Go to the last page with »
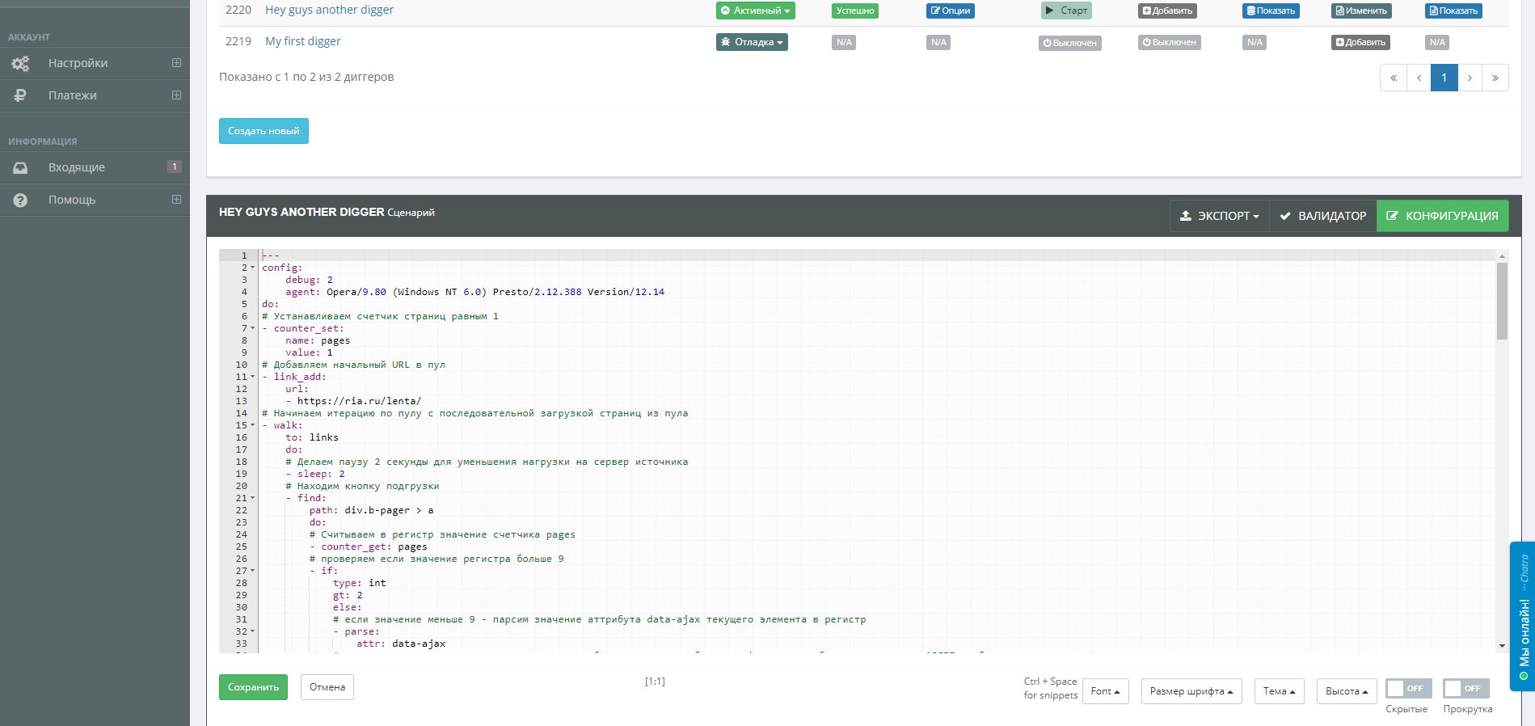The width and height of the screenshot is (1535, 726). [x=1495, y=78]
